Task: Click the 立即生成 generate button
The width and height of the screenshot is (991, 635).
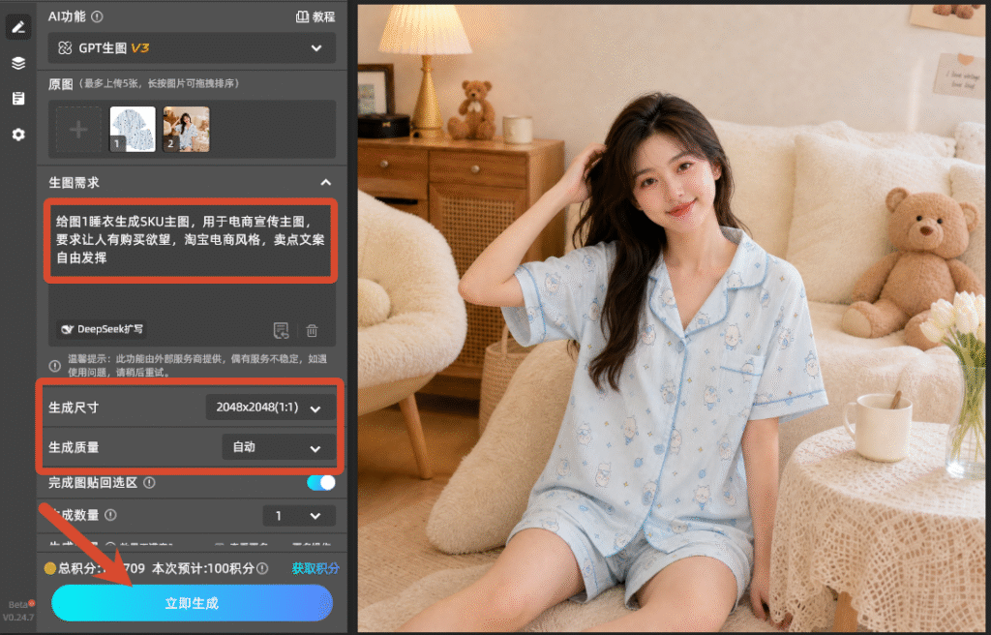Action: [x=193, y=603]
